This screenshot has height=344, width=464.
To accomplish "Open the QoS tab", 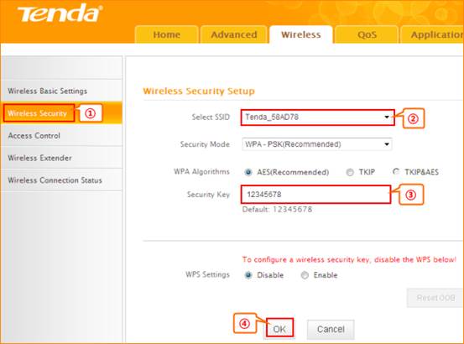I will [367, 34].
